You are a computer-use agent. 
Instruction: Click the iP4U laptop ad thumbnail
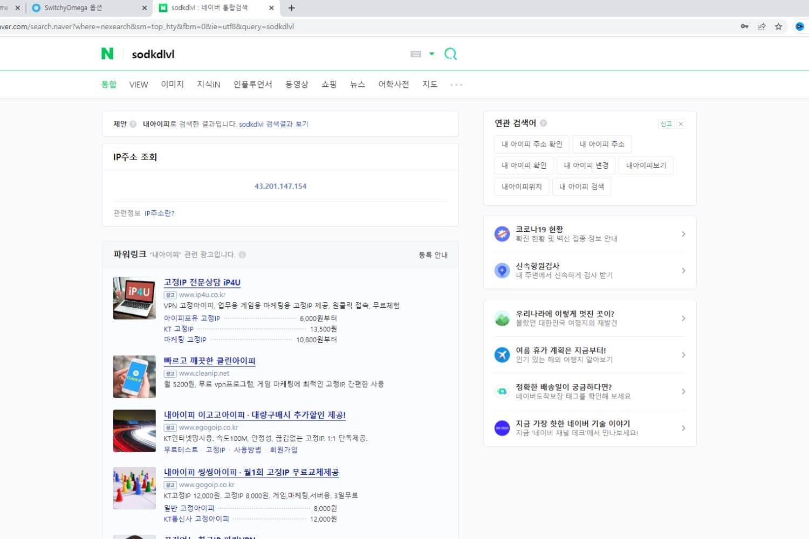pyautogui.click(x=134, y=298)
